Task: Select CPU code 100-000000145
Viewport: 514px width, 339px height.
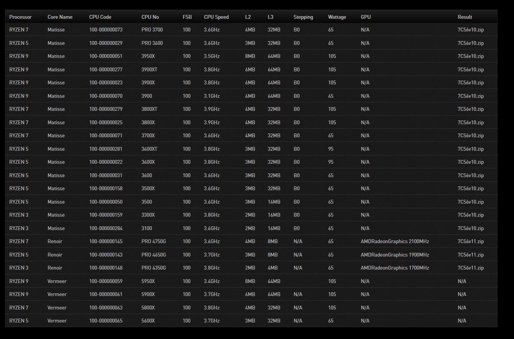Action: (106, 241)
